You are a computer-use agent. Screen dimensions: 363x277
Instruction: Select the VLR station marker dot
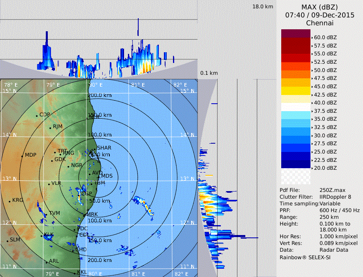(x=49, y=184)
